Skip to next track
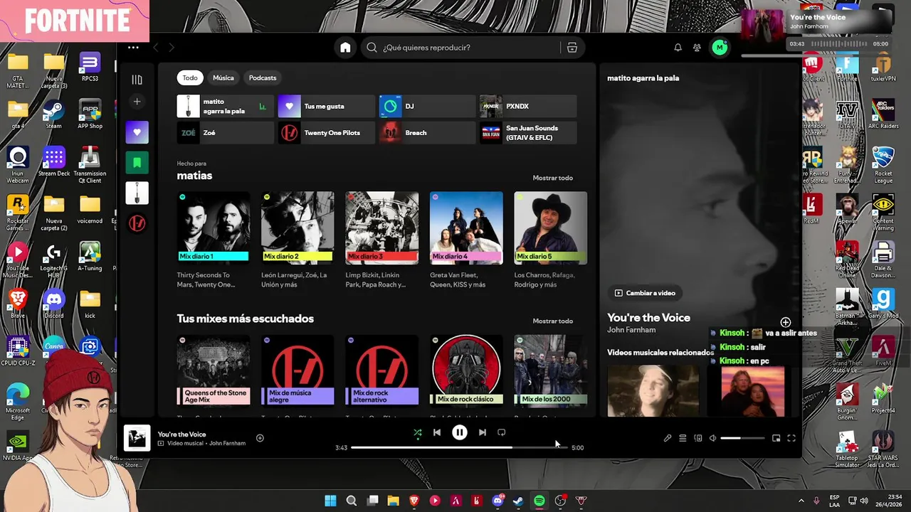Image resolution: width=911 pixels, height=512 pixels. (x=483, y=432)
